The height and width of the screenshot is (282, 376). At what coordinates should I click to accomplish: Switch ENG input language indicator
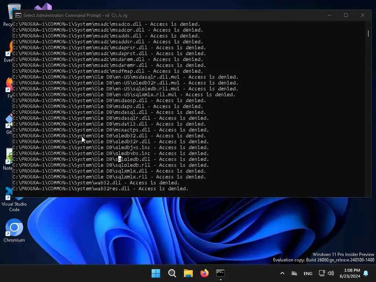pos(308,273)
